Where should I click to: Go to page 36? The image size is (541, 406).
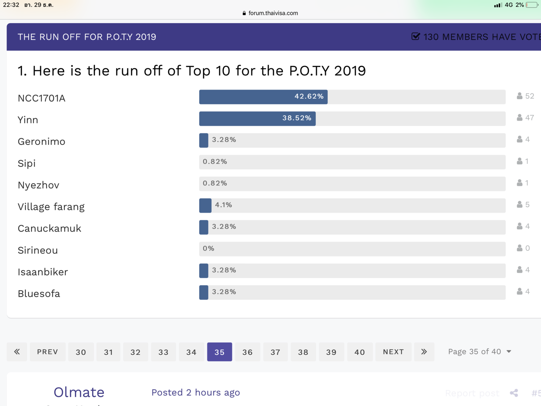click(x=247, y=352)
